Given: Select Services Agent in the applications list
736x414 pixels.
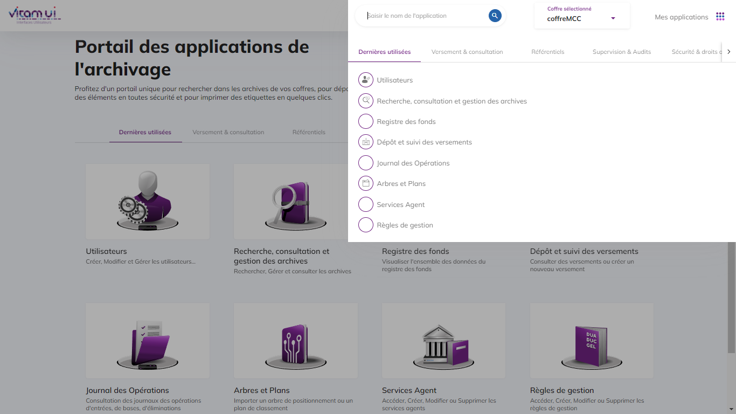Looking at the screenshot, I should tap(400, 205).
